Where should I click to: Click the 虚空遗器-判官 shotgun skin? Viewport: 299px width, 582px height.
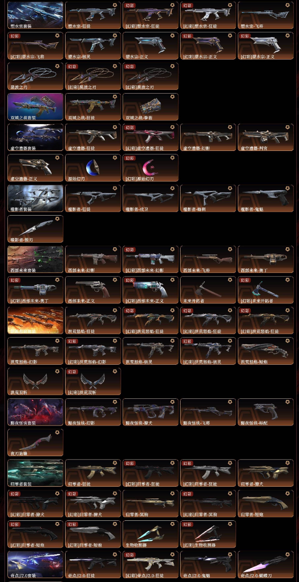[266, 138]
